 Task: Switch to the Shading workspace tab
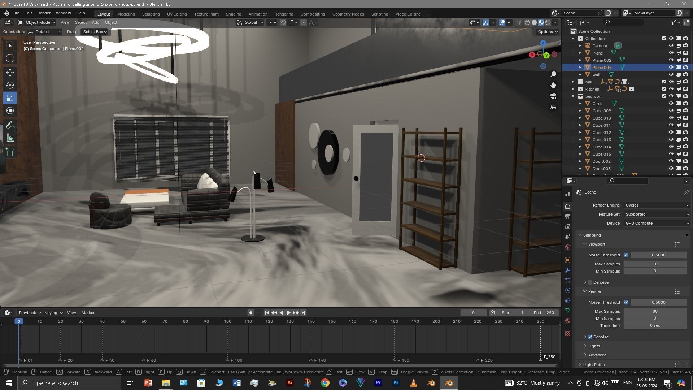tap(234, 14)
